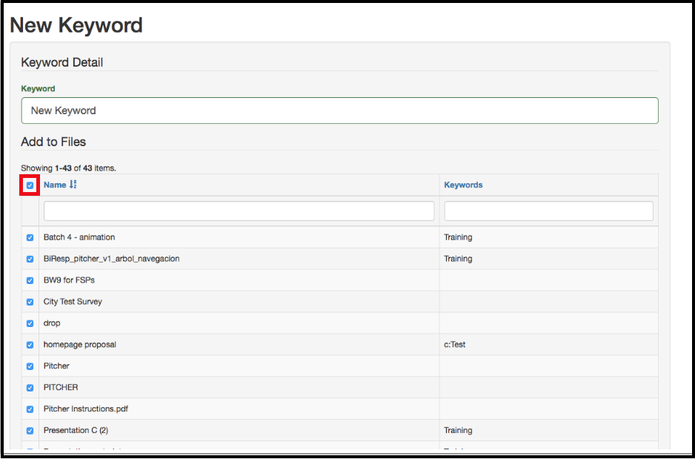The width and height of the screenshot is (695, 459).
Task: Click the Pitcher Instructions.pdf row name
Action: click(x=86, y=409)
